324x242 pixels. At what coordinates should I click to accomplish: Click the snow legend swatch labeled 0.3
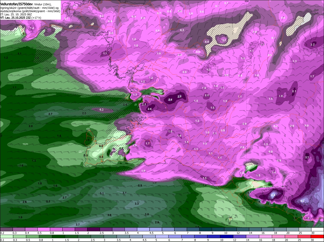pyautogui.click(x=19, y=229)
